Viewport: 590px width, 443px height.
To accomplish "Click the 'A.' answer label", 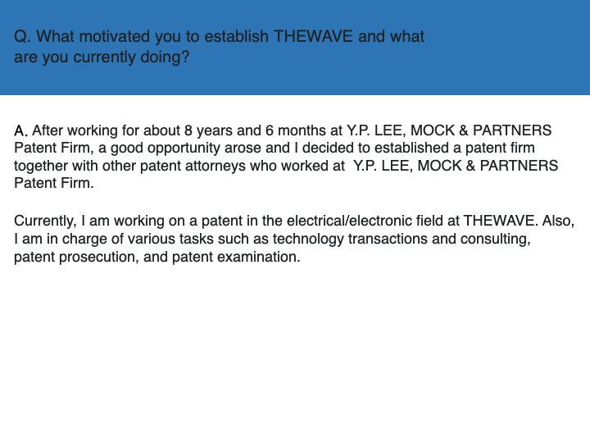I will tap(20, 130).
